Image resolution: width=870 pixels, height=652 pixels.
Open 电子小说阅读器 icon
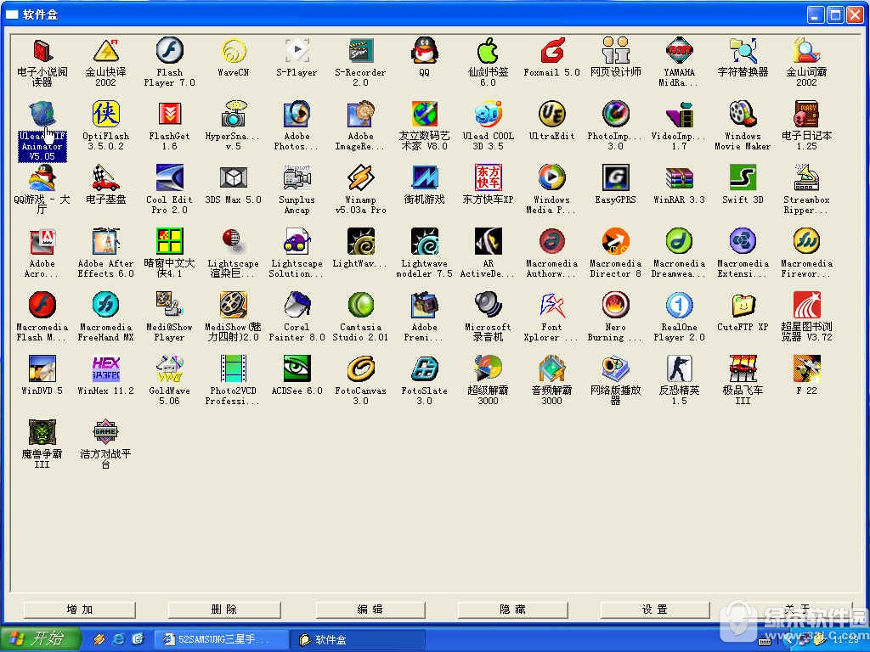pyautogui.click(x=42, y=50)
